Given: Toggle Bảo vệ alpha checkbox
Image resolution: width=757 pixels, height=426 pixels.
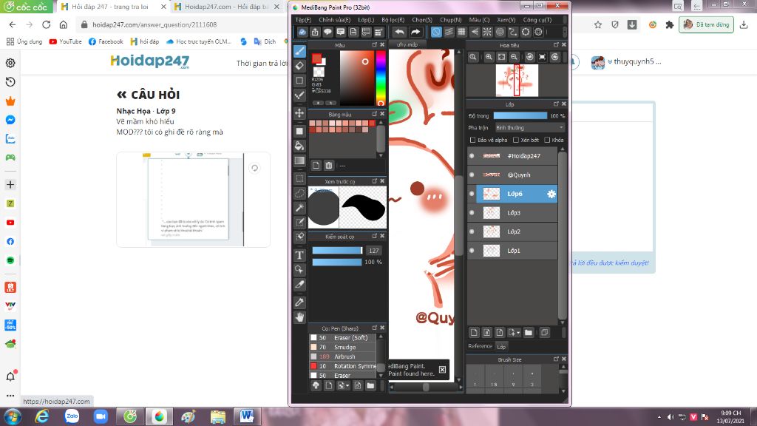Looking at the screenshot, I should tap(472, 140).
